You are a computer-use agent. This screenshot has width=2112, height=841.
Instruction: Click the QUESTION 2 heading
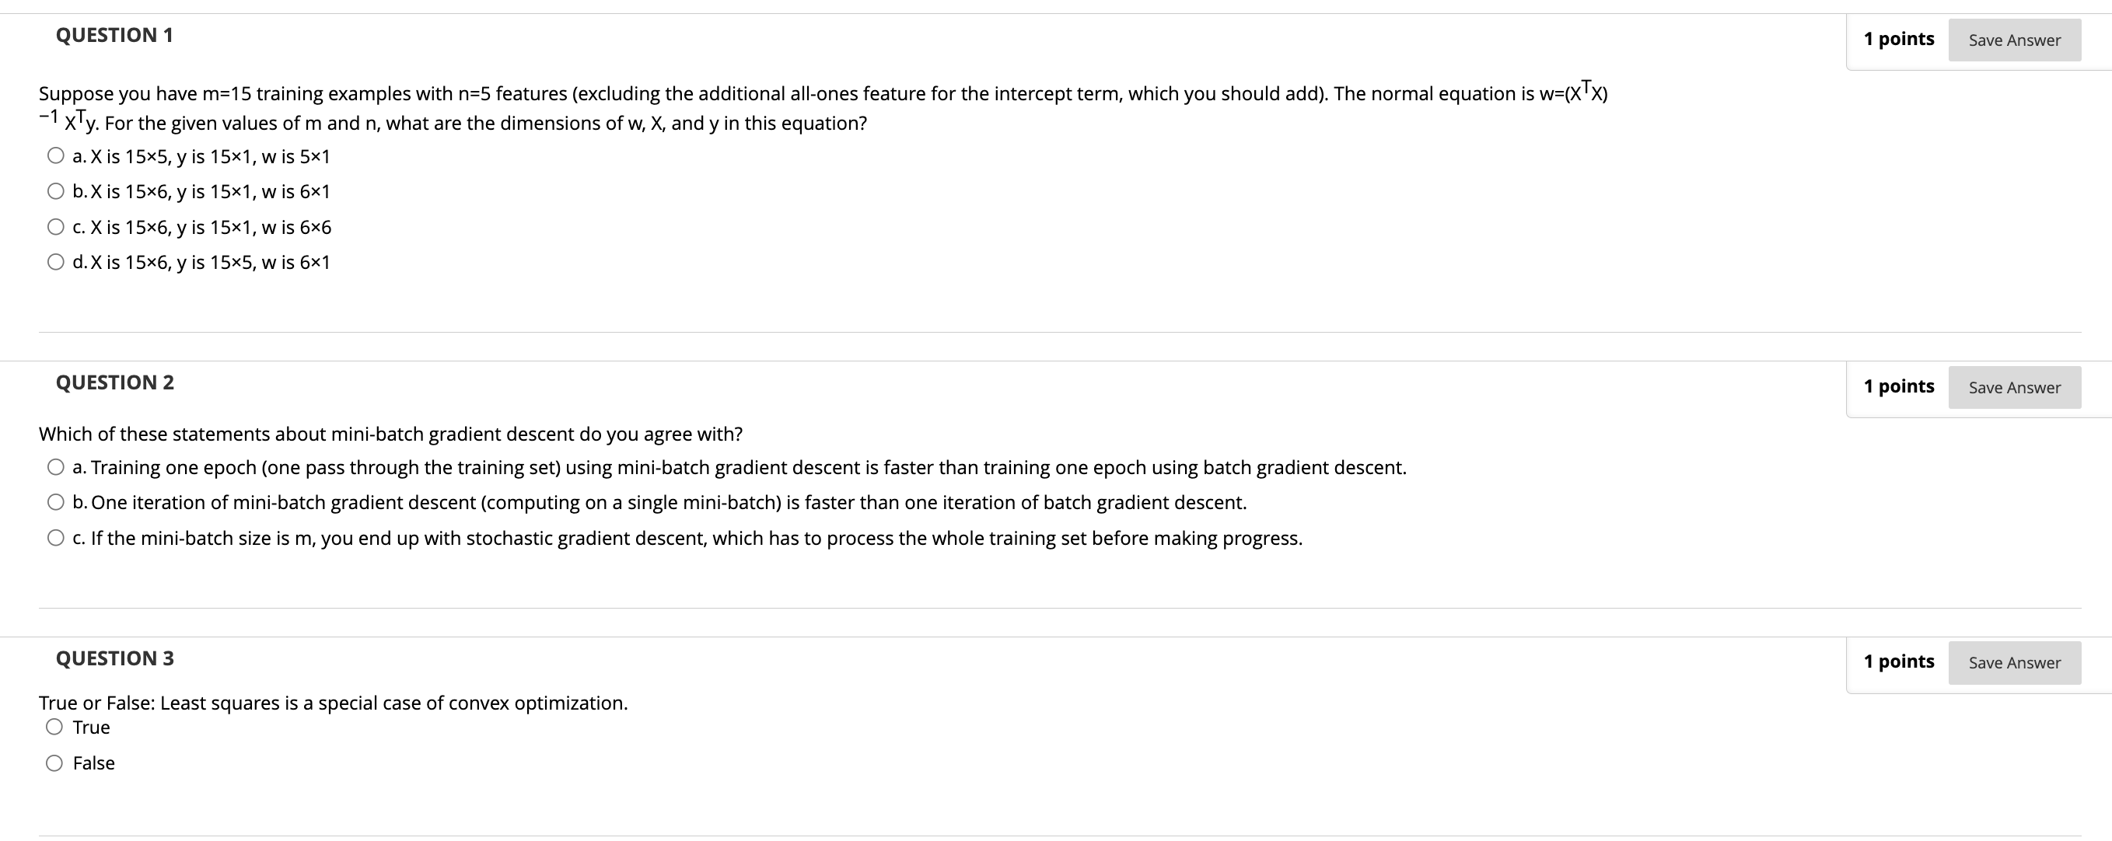(114, 381)
